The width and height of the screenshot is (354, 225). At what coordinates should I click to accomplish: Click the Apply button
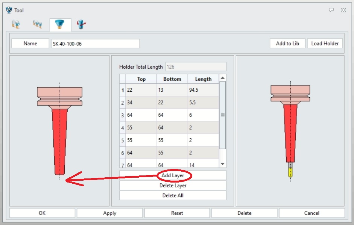[x=110, y=213]
